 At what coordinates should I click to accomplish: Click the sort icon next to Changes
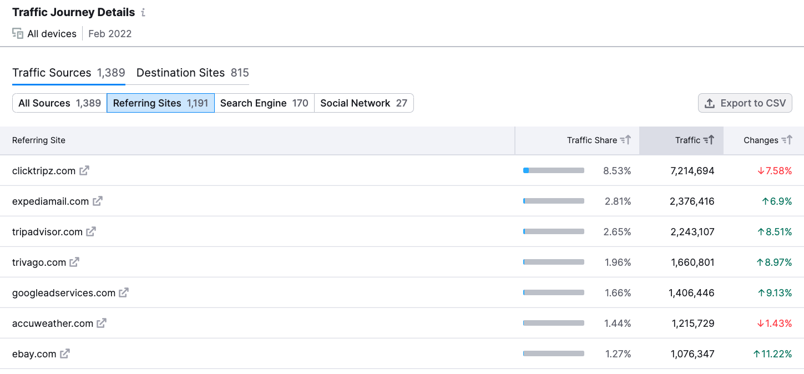(x=787, y=140)
